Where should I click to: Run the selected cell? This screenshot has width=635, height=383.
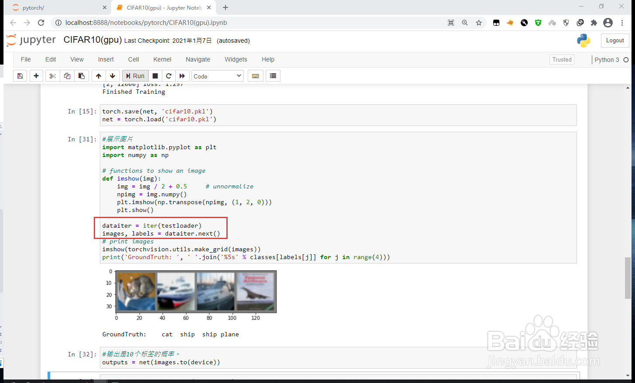[x=135, y=76]
